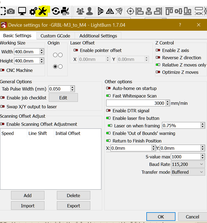The height and width of the screenshot is (223, 207).
Task: Disable Relative Z moves only
Action: [158, 65]
